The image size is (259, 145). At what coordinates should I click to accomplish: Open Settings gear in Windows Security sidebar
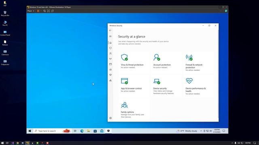point(110,118)
